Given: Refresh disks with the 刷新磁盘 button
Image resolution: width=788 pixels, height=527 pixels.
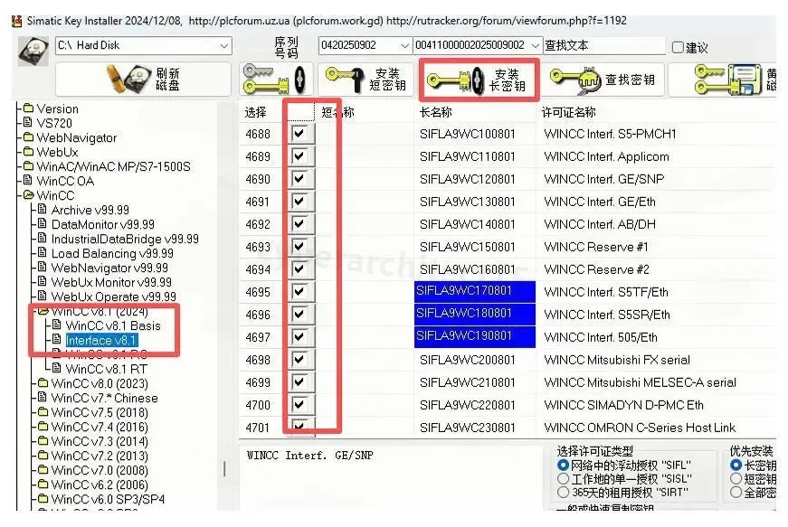Looking at the screenshot, I should tap(143, 80).
